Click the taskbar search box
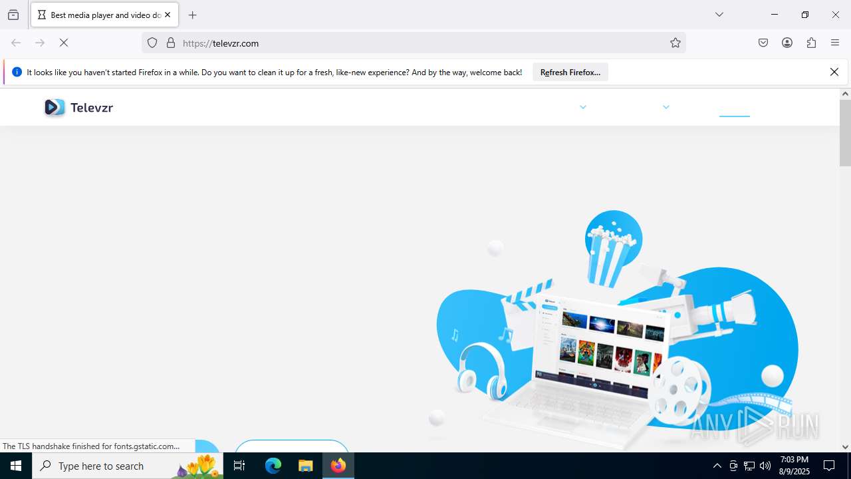 pyautogui.click(x=128, y=466)
